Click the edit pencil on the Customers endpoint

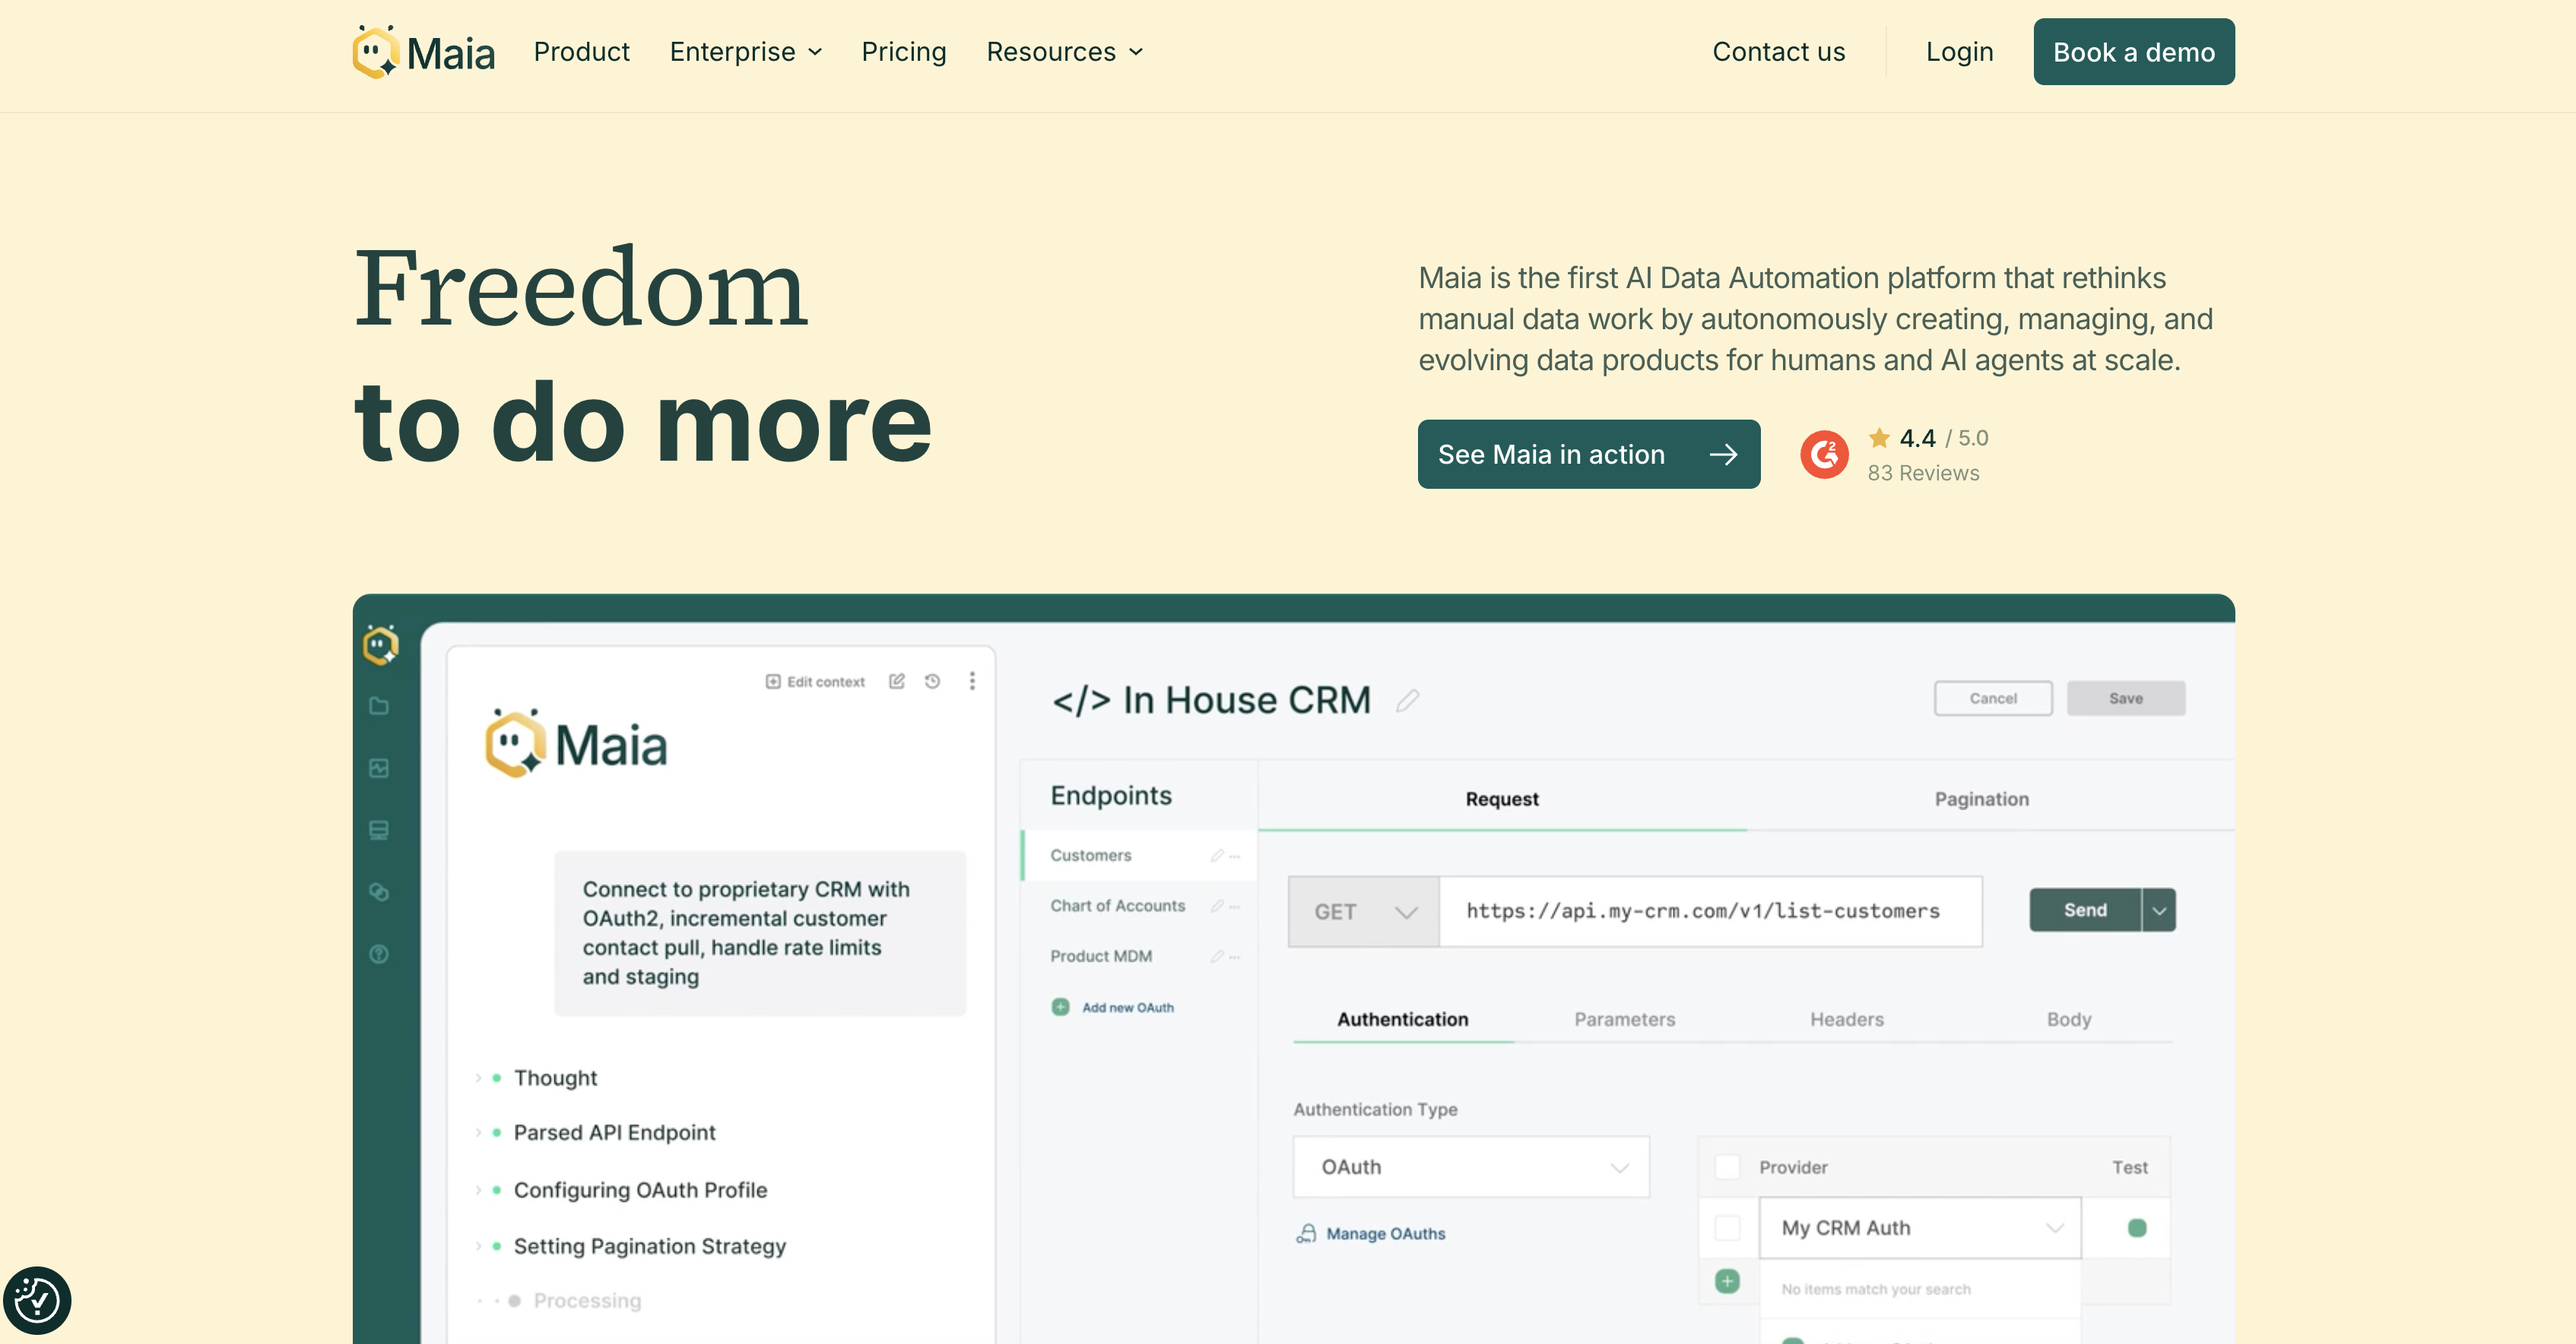(x=1217, y=855)
